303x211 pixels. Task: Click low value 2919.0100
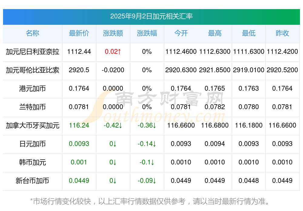(x=249, y=70)
